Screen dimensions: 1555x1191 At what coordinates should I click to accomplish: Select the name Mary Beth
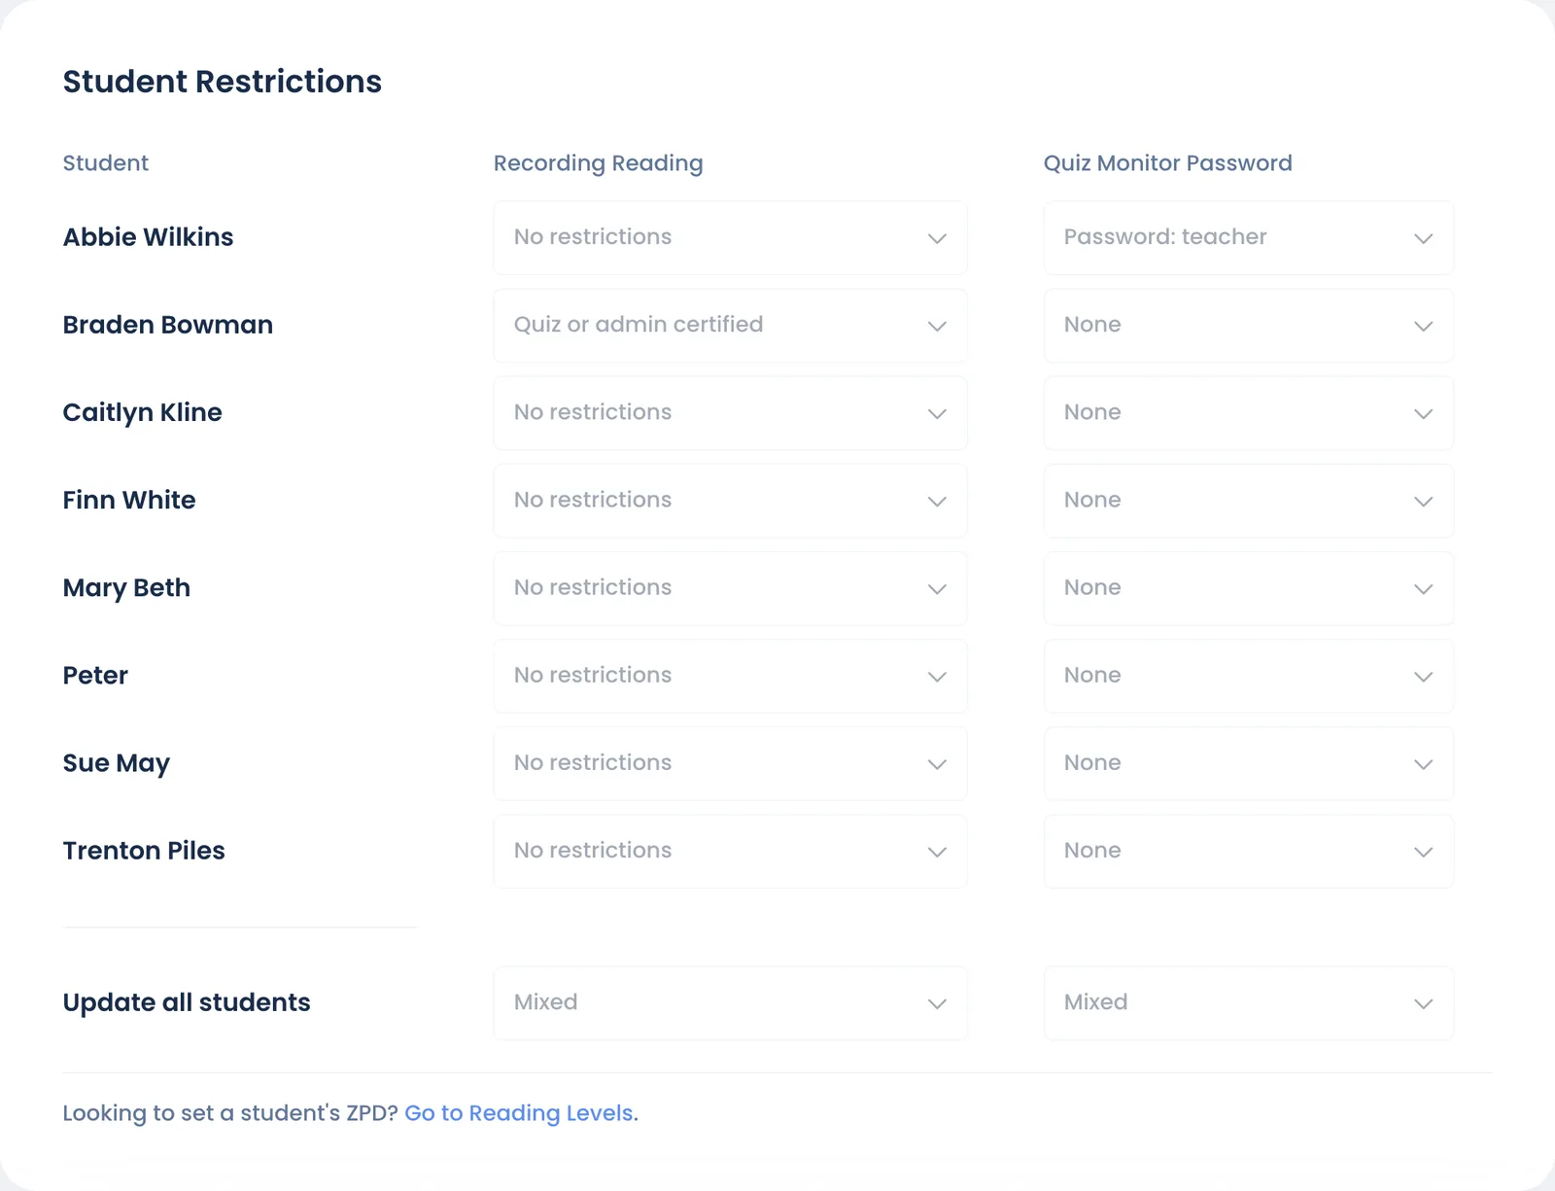point(126,588)
